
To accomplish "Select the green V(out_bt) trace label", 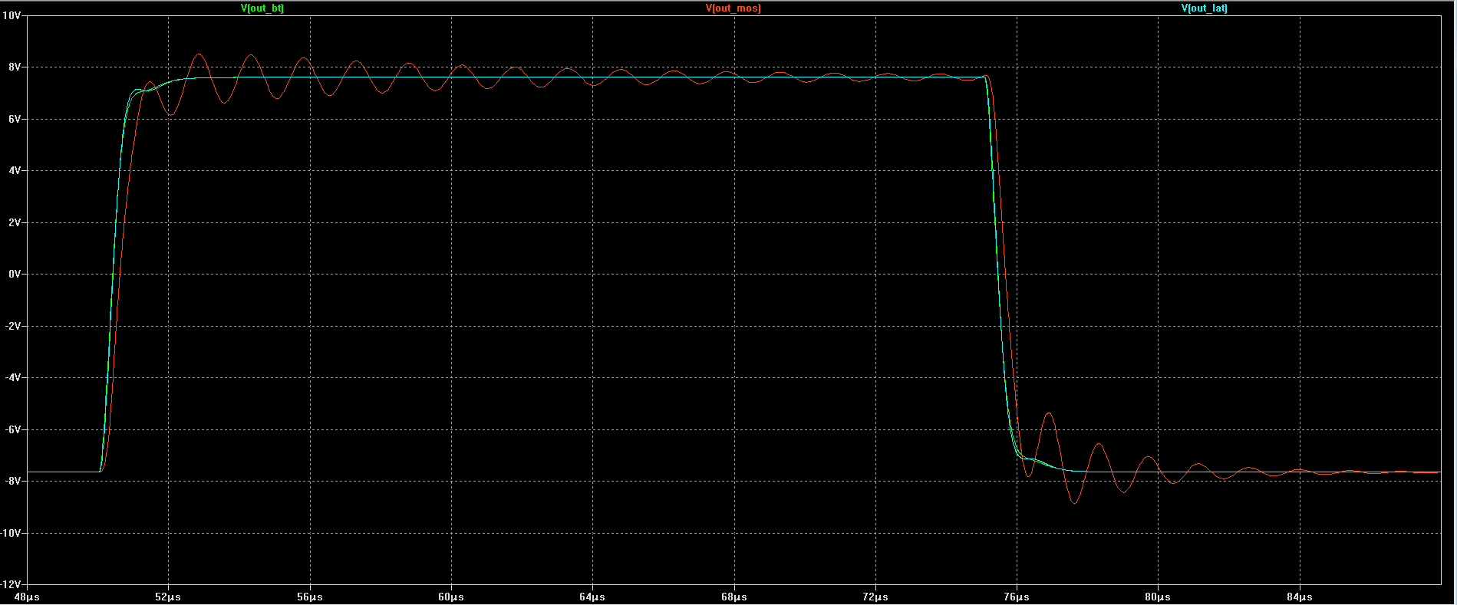I will (x=262, y=8).
